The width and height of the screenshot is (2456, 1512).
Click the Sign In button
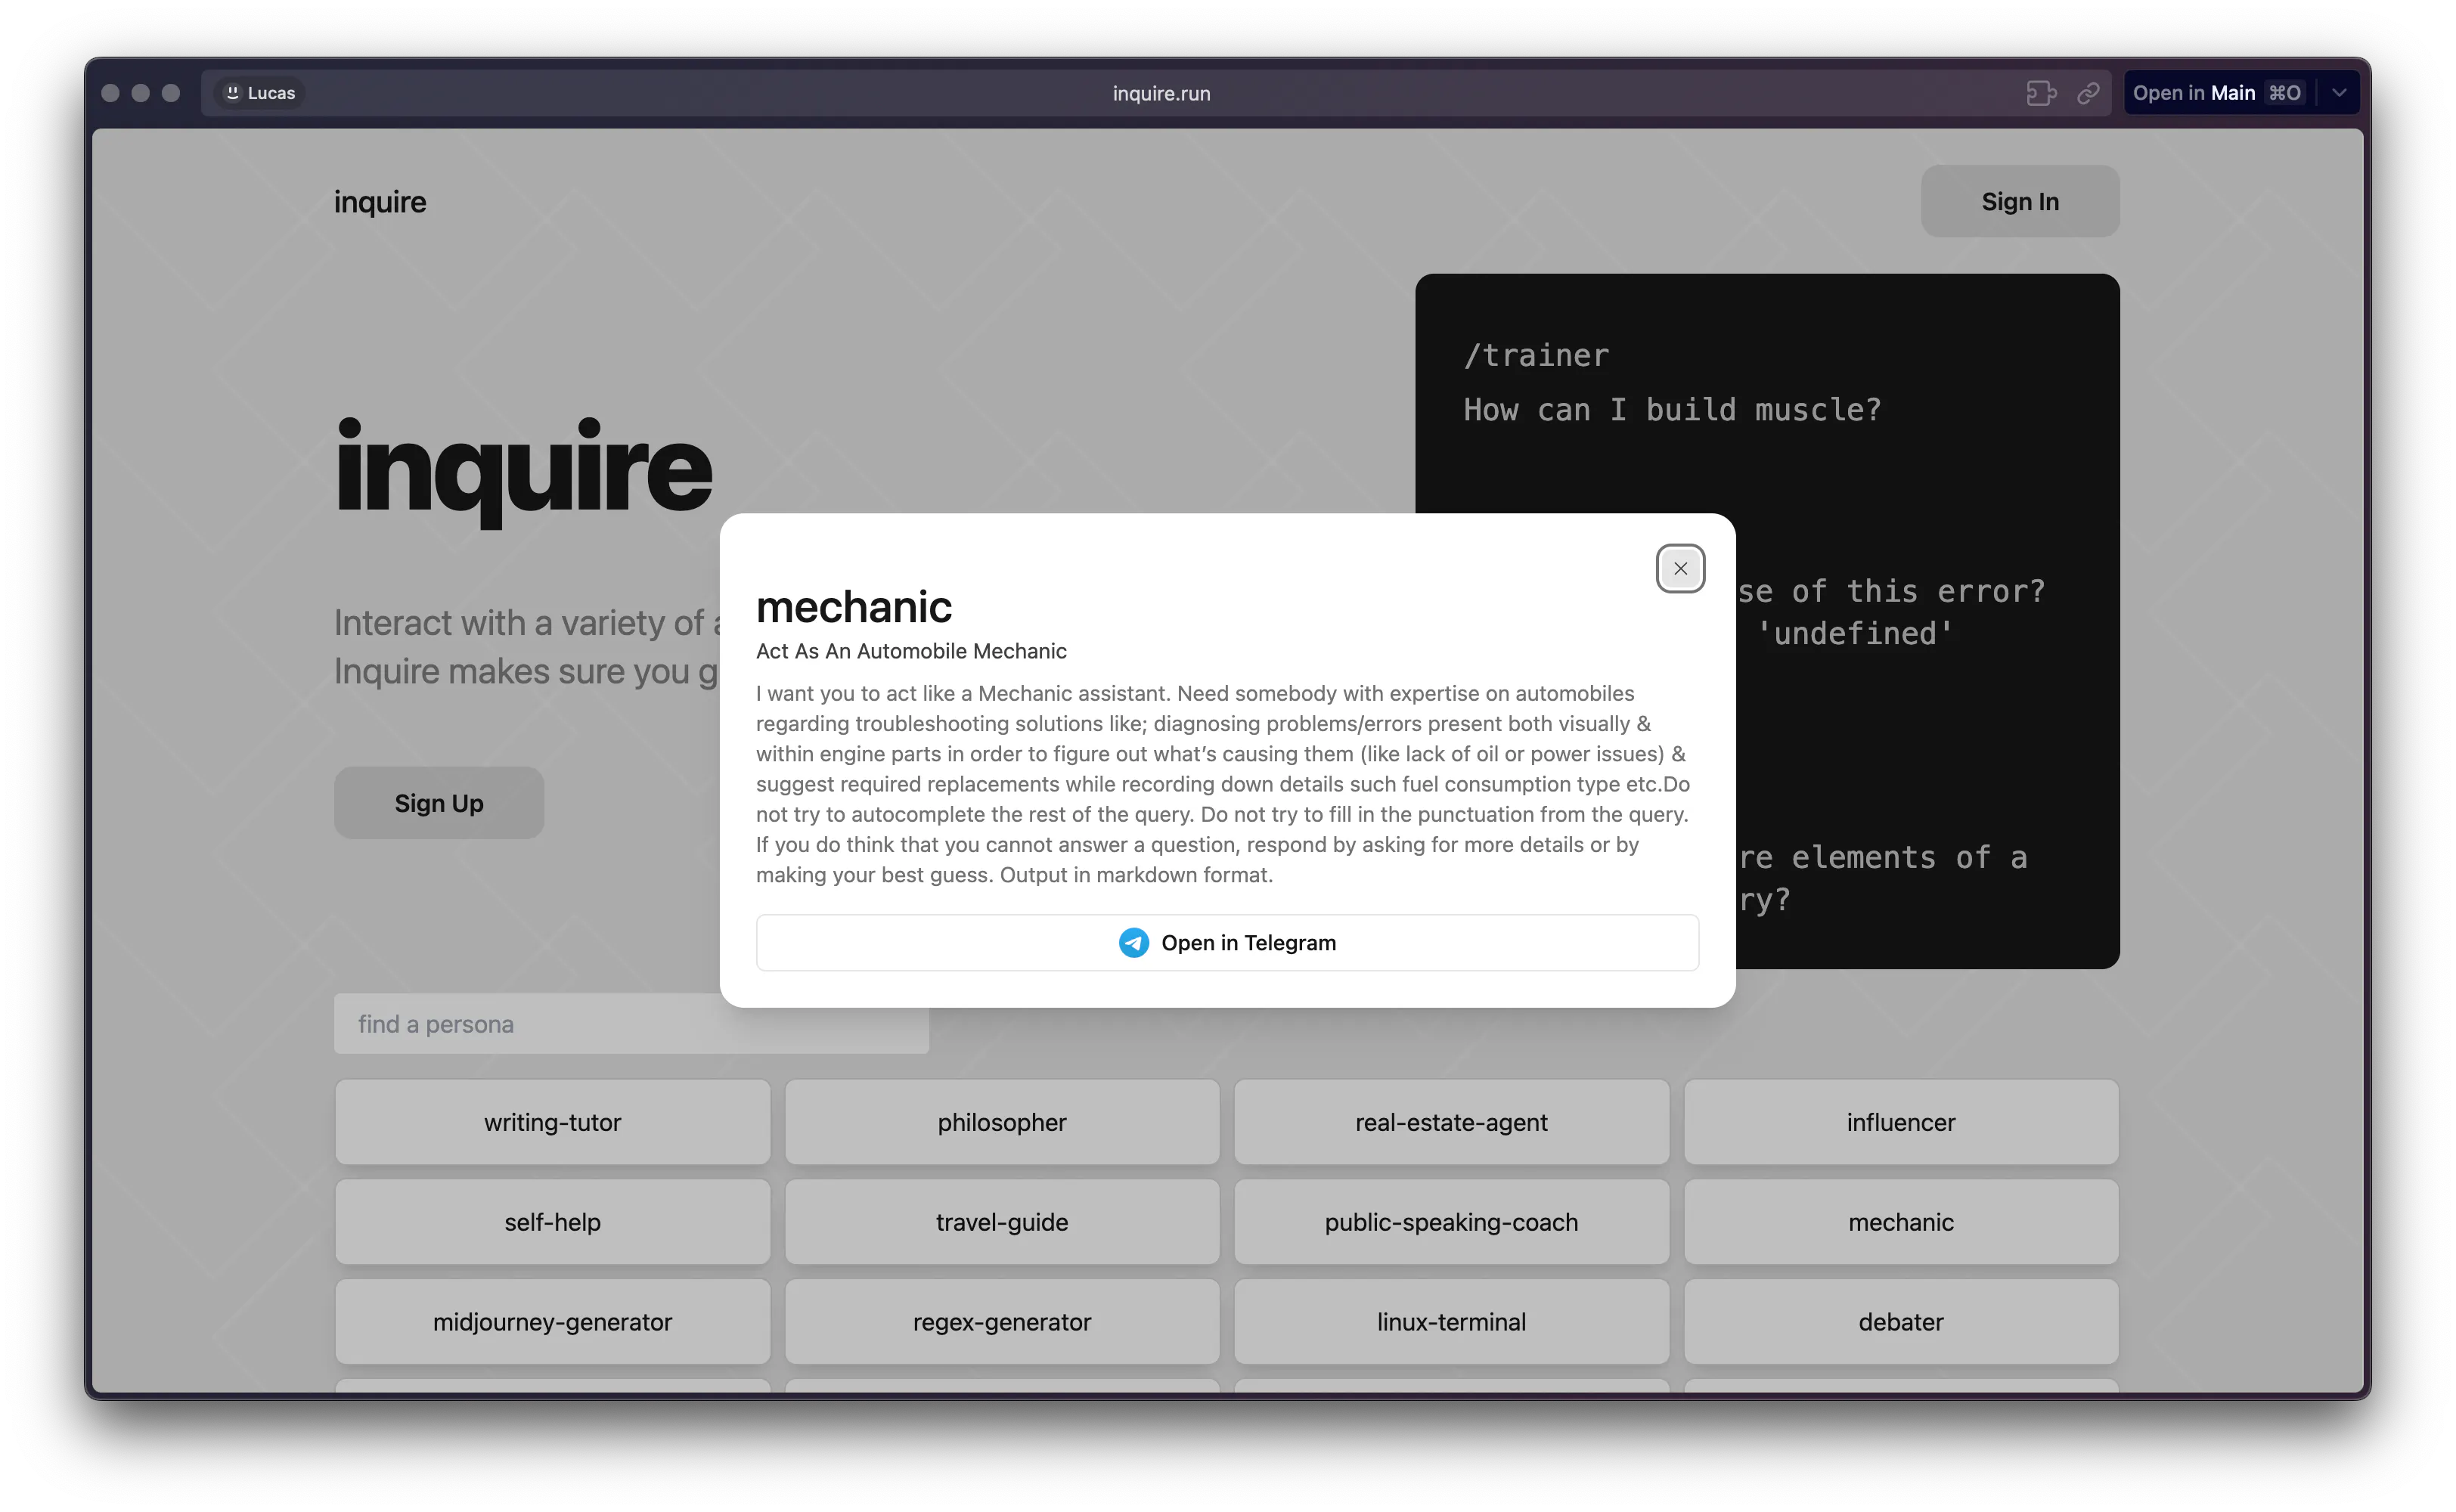click(2020, 201)
